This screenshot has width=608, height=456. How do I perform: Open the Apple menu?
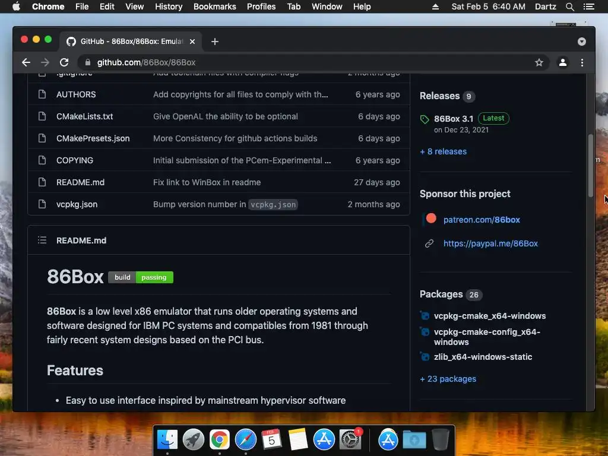pos(16,7)
